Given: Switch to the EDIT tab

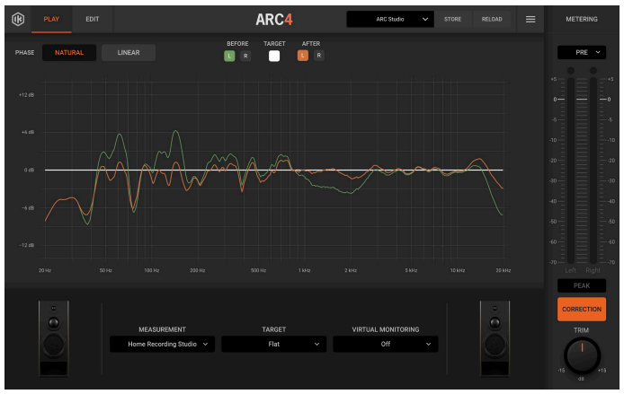Looking at the screenshot, I should tap(93, 19).
